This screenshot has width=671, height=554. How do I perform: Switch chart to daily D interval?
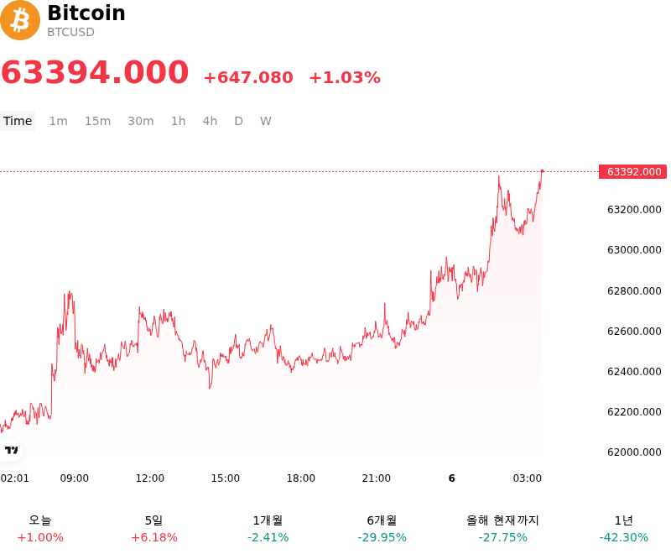pos(238,121)
